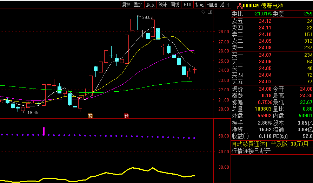313x183 pixels.
Task: Click the 返回 back button
Action: (224, 5)
